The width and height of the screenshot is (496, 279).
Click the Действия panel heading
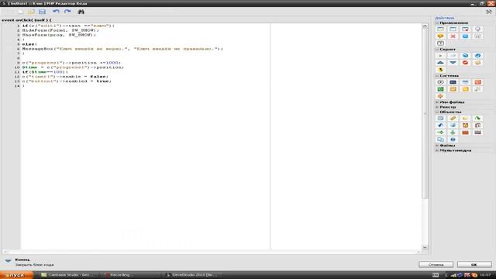tap(444, 18)
